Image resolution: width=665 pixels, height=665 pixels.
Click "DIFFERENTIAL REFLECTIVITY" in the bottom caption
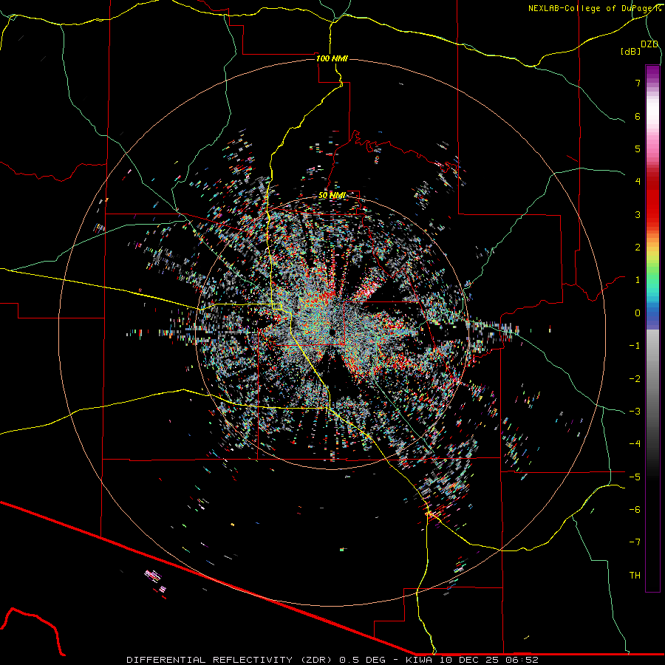210,660
